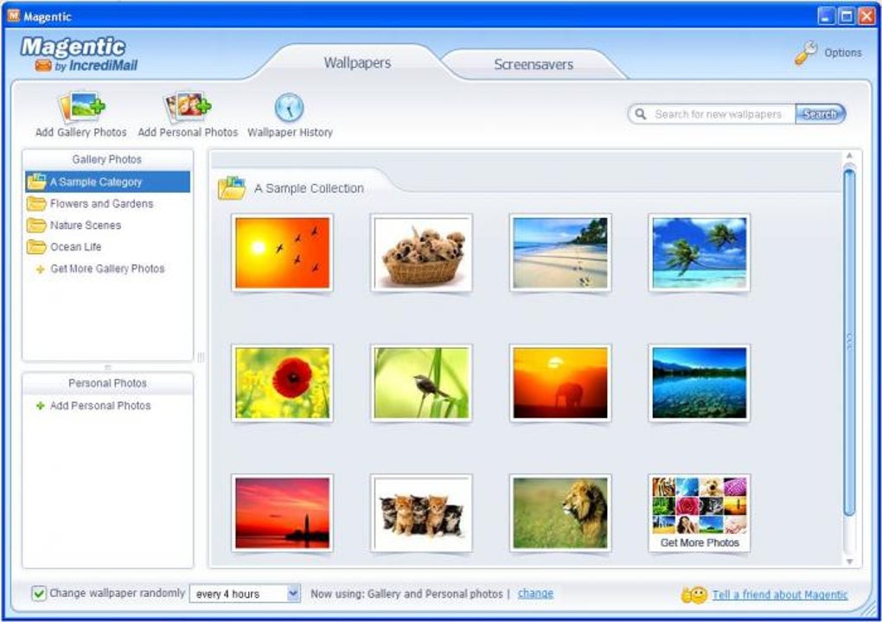Select the orange sun with birds wallpaper

pos(282,253)
